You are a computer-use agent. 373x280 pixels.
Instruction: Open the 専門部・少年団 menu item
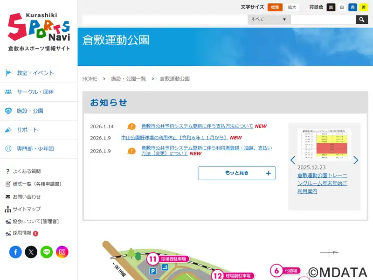35,149
